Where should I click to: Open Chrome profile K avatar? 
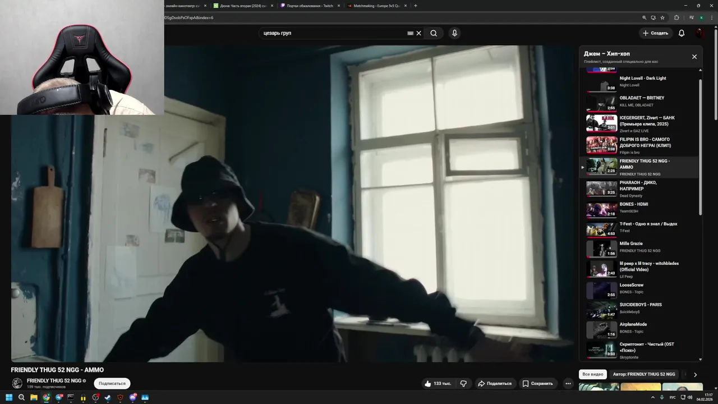(701, 17)
